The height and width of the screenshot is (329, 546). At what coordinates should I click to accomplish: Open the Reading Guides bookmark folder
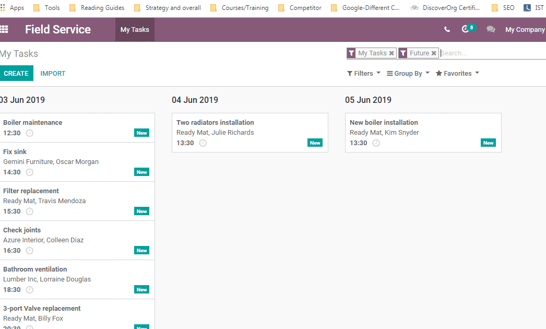(97, 8)
